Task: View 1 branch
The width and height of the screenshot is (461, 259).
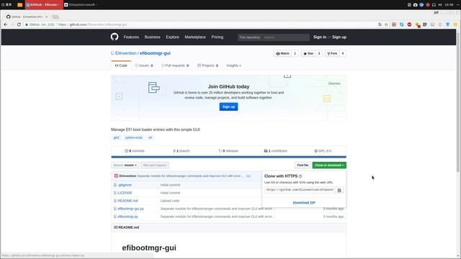Action: click(x=182, y=151)
